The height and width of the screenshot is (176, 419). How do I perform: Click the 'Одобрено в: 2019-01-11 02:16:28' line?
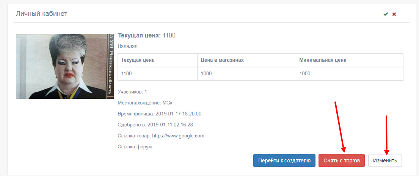click(155, 125)
